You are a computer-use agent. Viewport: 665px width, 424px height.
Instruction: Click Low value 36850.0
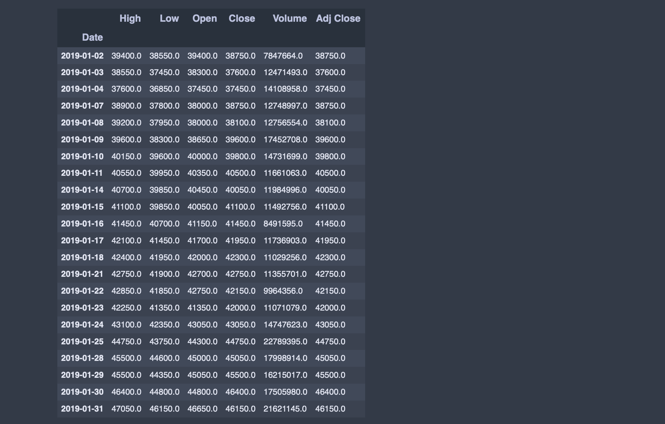tap(164, 89)
